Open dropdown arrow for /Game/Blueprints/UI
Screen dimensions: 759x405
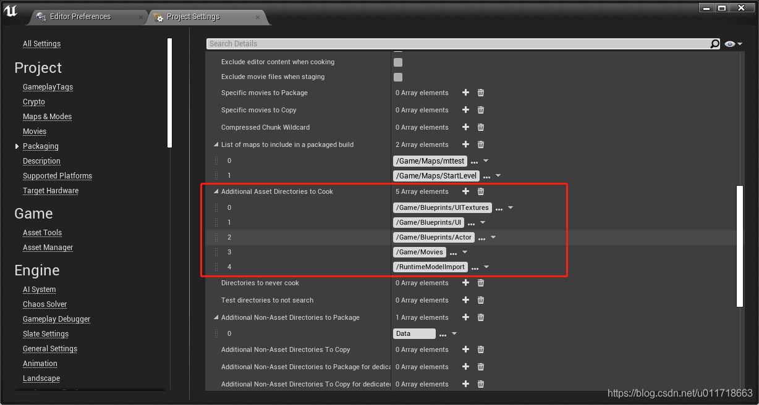coord(483,223)
